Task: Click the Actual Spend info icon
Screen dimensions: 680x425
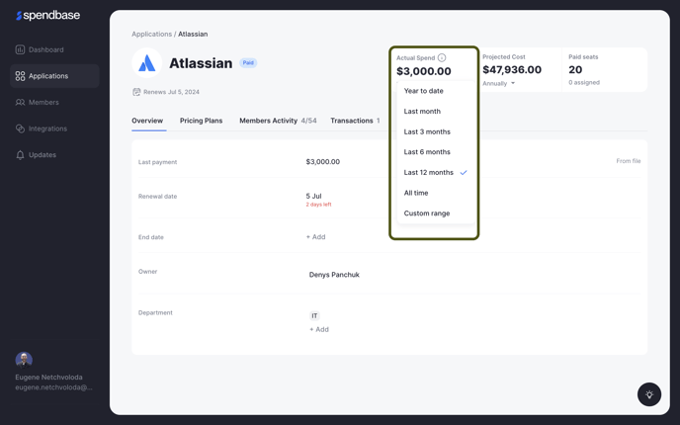Action: coord(442,57)
